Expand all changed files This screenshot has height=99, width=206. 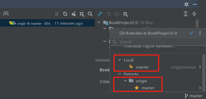click(185, 14)
